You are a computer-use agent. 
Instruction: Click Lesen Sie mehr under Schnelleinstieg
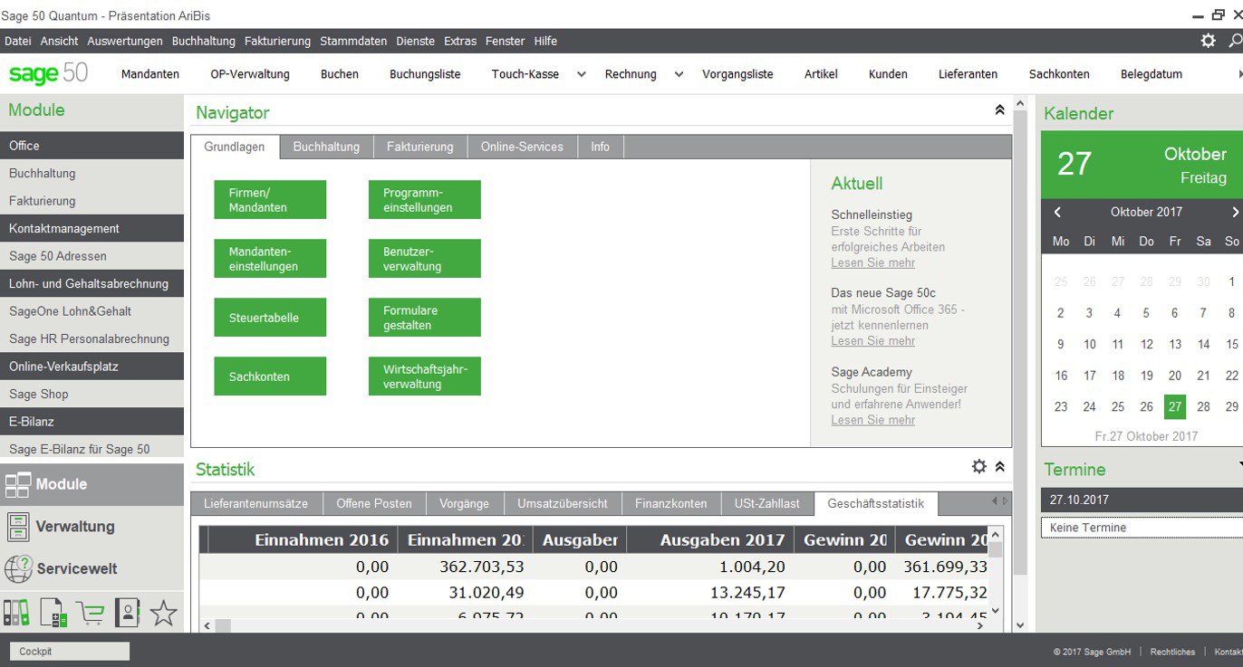873,262
